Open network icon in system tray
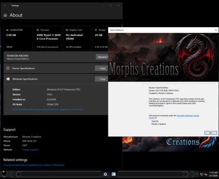The image size is (219, 179). tap(201, 174)
